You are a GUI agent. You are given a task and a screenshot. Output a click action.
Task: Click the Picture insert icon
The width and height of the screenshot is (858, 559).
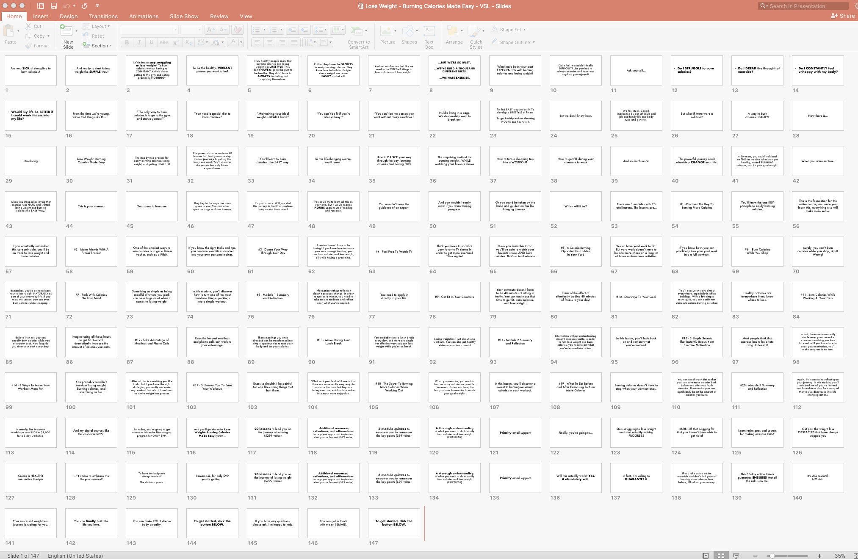coord(386,31)
